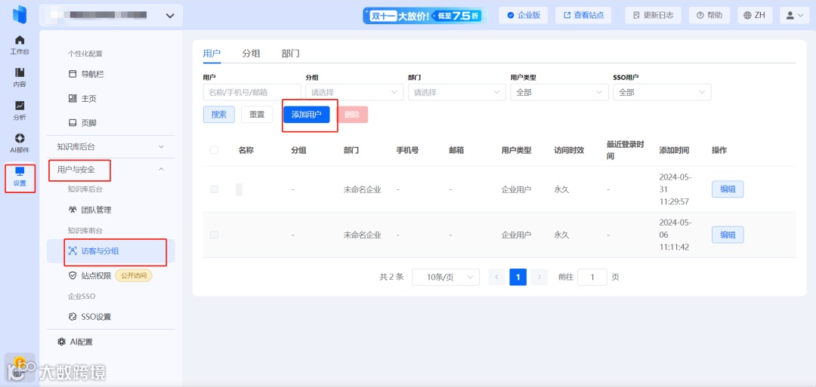Open the AI部件 sidebar icon
Viewport: 816px width, 387px height.
(x=20, y=143)
